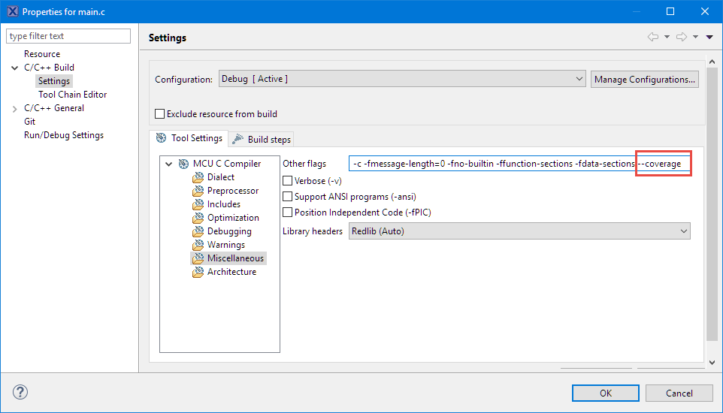Expand the C/C++ General tree node
This screenshot has height=413, width=723.
tap(15, 109)
